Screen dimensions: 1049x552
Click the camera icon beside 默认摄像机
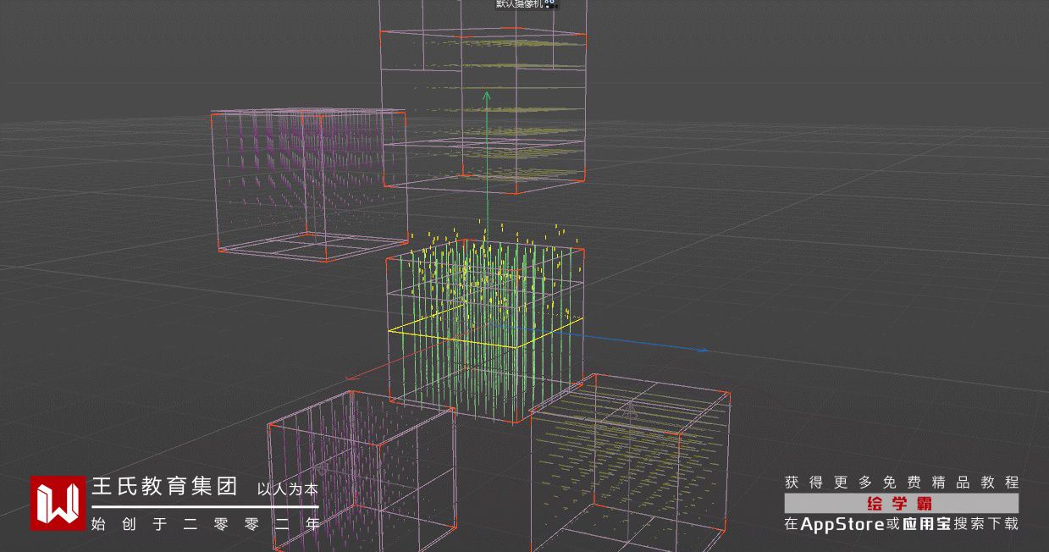549,3
